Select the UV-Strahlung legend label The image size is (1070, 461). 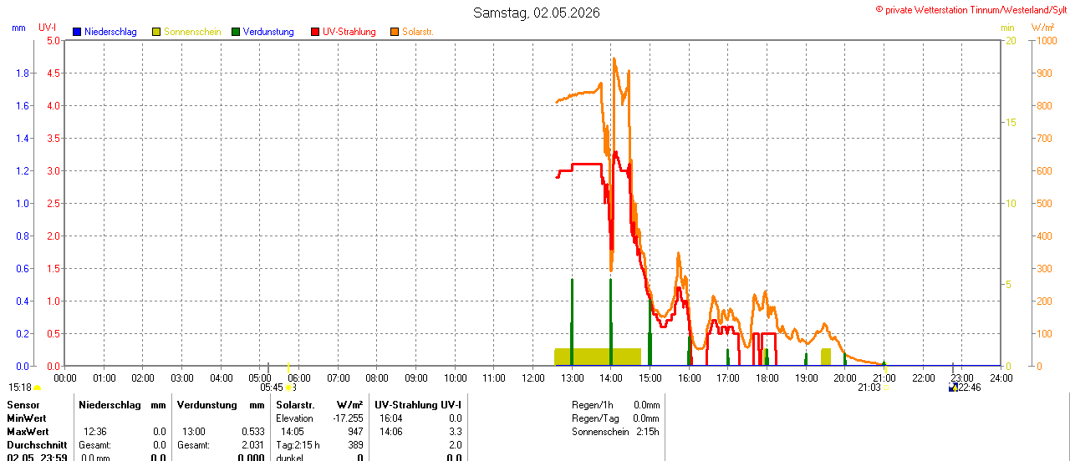[349, 32]
